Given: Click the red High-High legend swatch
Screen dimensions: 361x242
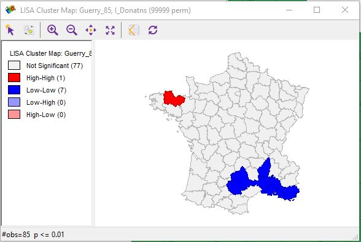Looking at the screenshot, I should coord(14,78).
